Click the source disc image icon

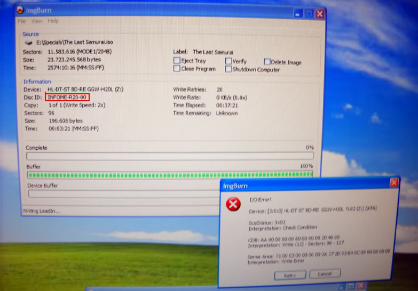click(28, 43)
